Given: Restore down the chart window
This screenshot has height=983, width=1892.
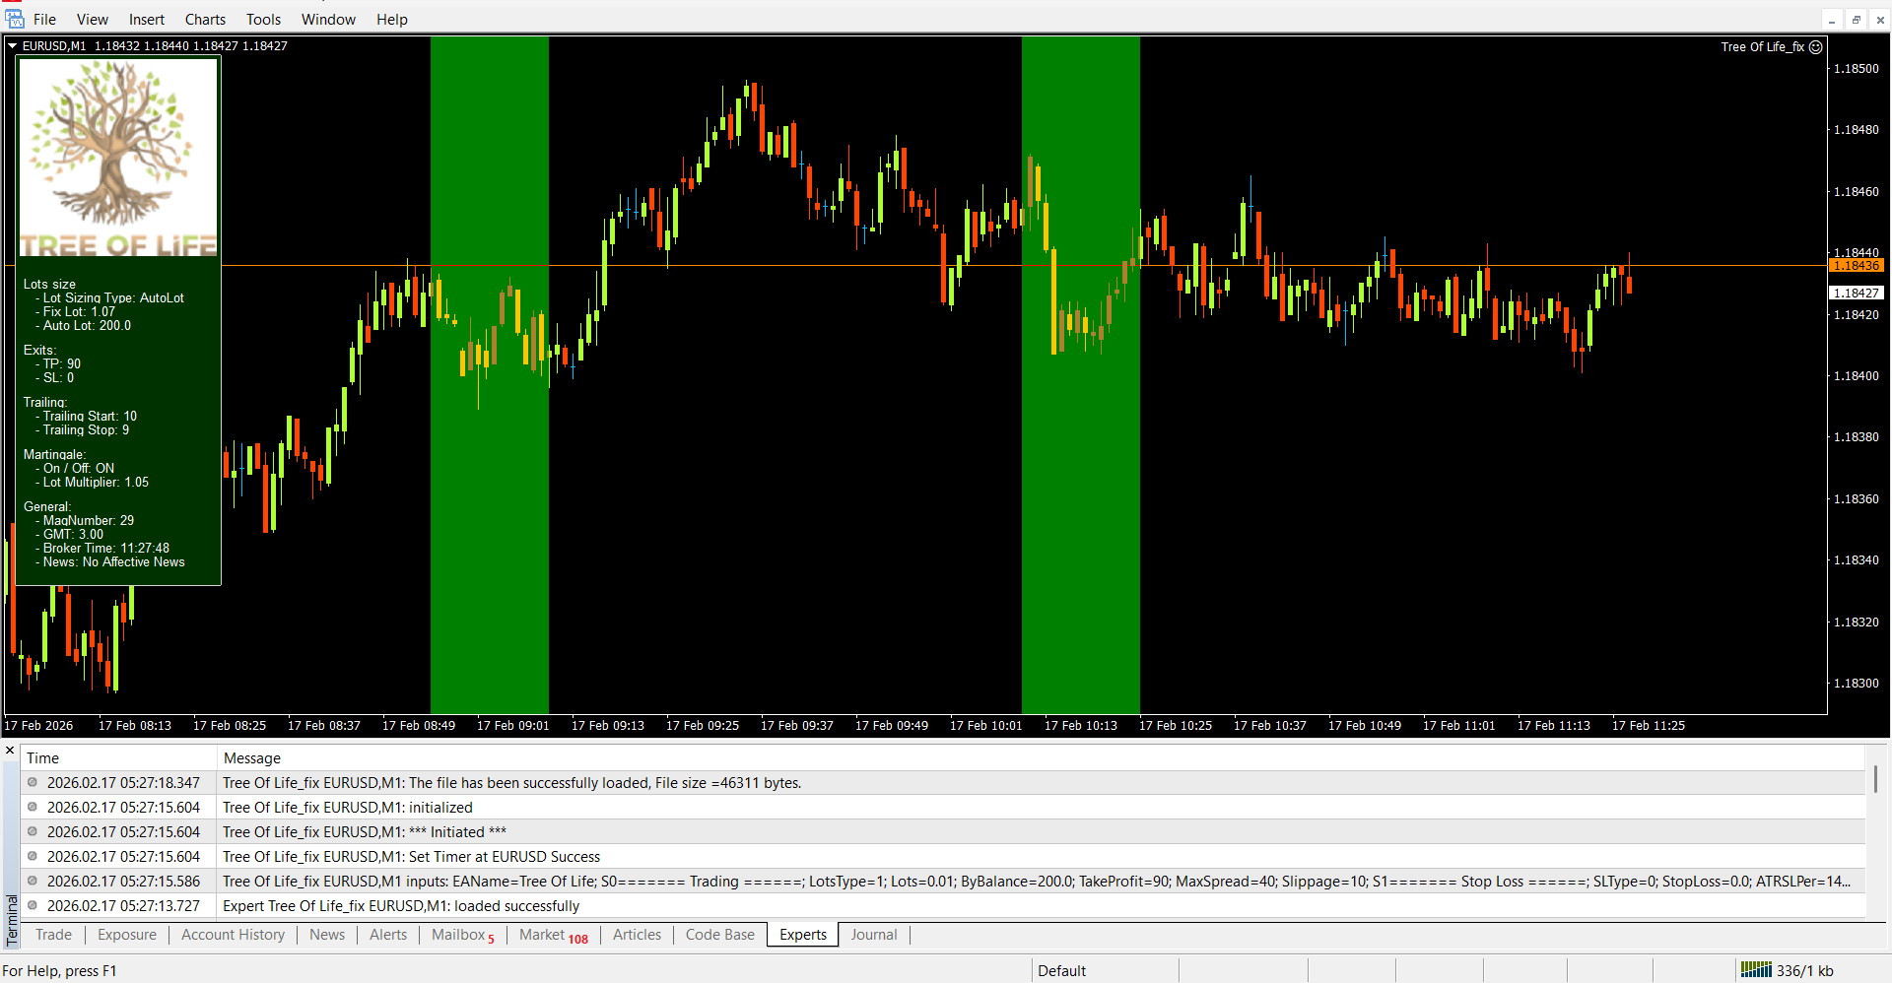Looking at the screenshot, I should [x=1856, y=20].
